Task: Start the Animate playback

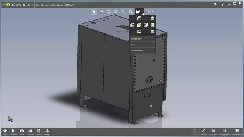Action: pos(14,132)
